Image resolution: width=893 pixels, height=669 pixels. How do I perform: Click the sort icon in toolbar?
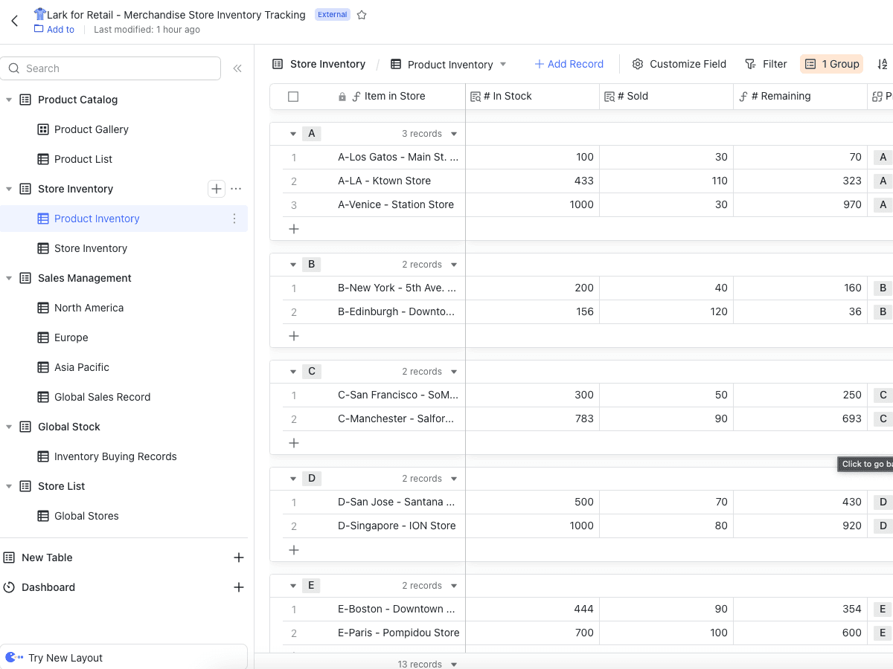click(883, 64)
